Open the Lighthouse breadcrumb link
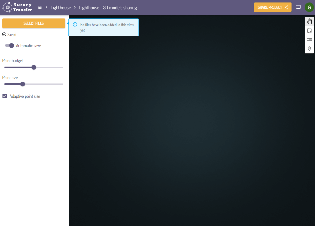 pyautogui.click(x=61, y=8)
